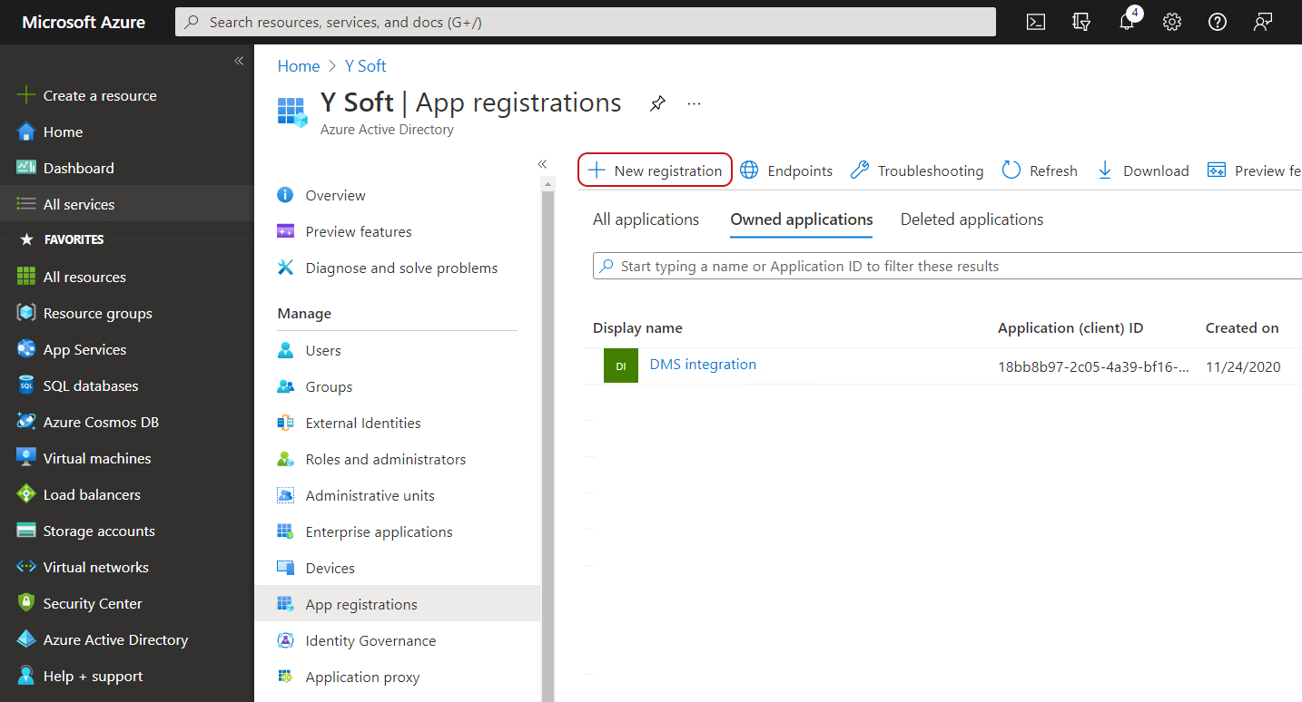
Task: Click the Refresh toolbar button
Action: point(1040,171)
